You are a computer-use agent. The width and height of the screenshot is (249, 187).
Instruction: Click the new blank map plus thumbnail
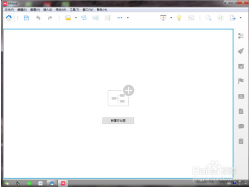(x=121, y=96)
